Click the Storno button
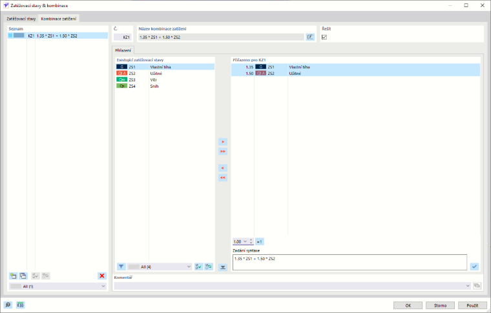The height and width of the screenshot is (313, 491). coord(440,305)
